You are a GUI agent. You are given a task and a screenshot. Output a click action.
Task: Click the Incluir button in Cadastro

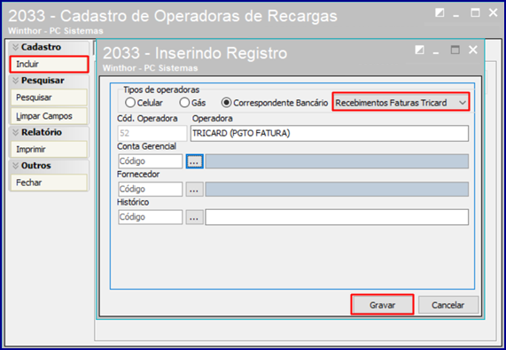point(49,64)
